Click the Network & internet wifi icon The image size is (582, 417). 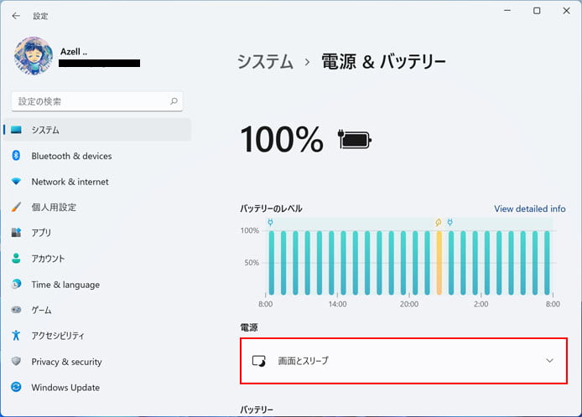click(x=16, y=181)
